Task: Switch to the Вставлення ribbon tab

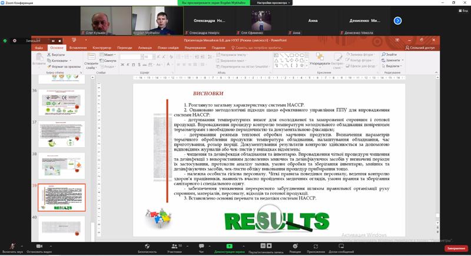Action: tap(78, 48)
